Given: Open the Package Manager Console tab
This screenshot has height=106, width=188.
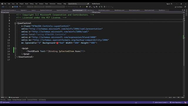Looking at the screenshot, I should pyautogui.click(x=19, y=100).
